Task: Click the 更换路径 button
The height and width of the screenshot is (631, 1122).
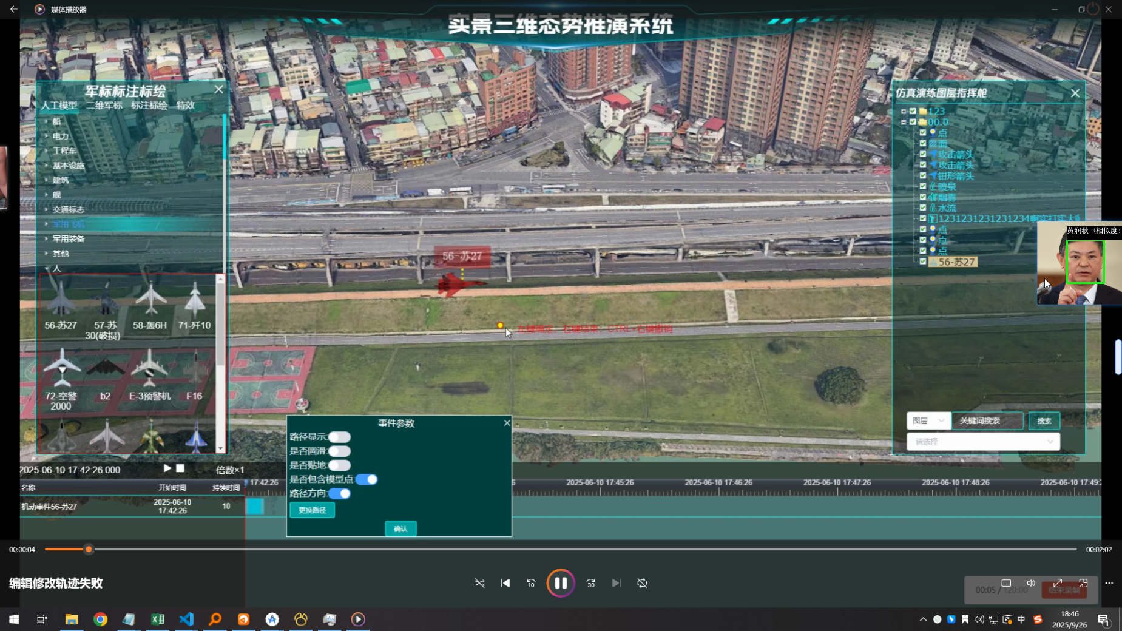Action: click(312, 510)
